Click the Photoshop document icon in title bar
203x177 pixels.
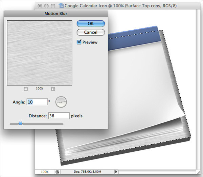(x=61, y=6)
